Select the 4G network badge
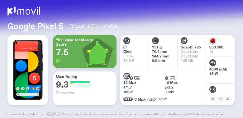The image size is (243, 118). pyautogui.click(x=221, y=99)
